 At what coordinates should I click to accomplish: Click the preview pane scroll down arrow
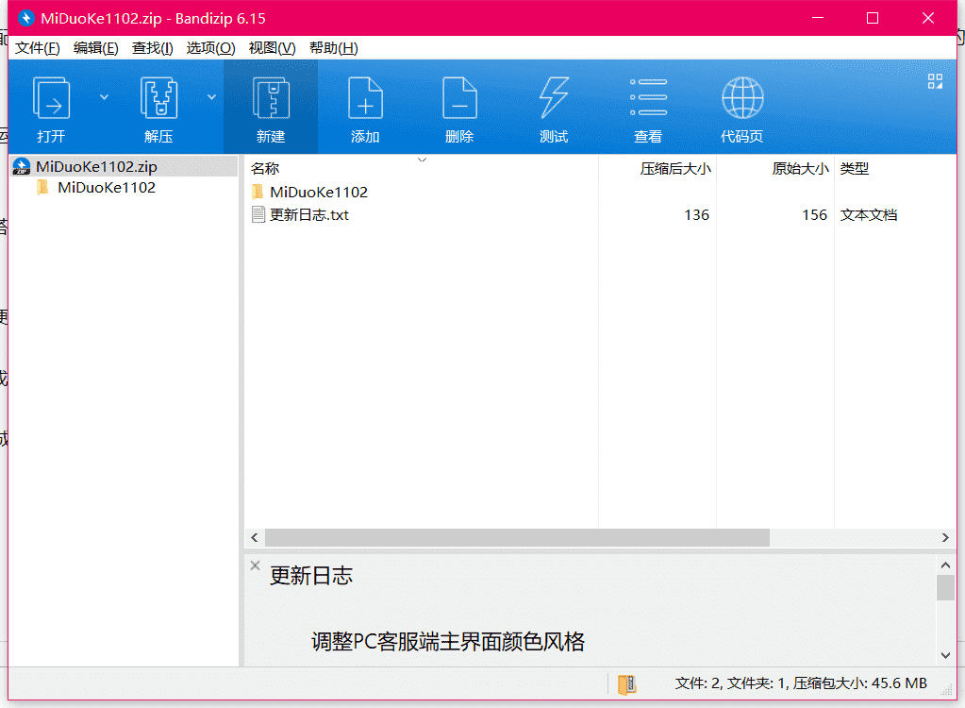pos(946,656)
